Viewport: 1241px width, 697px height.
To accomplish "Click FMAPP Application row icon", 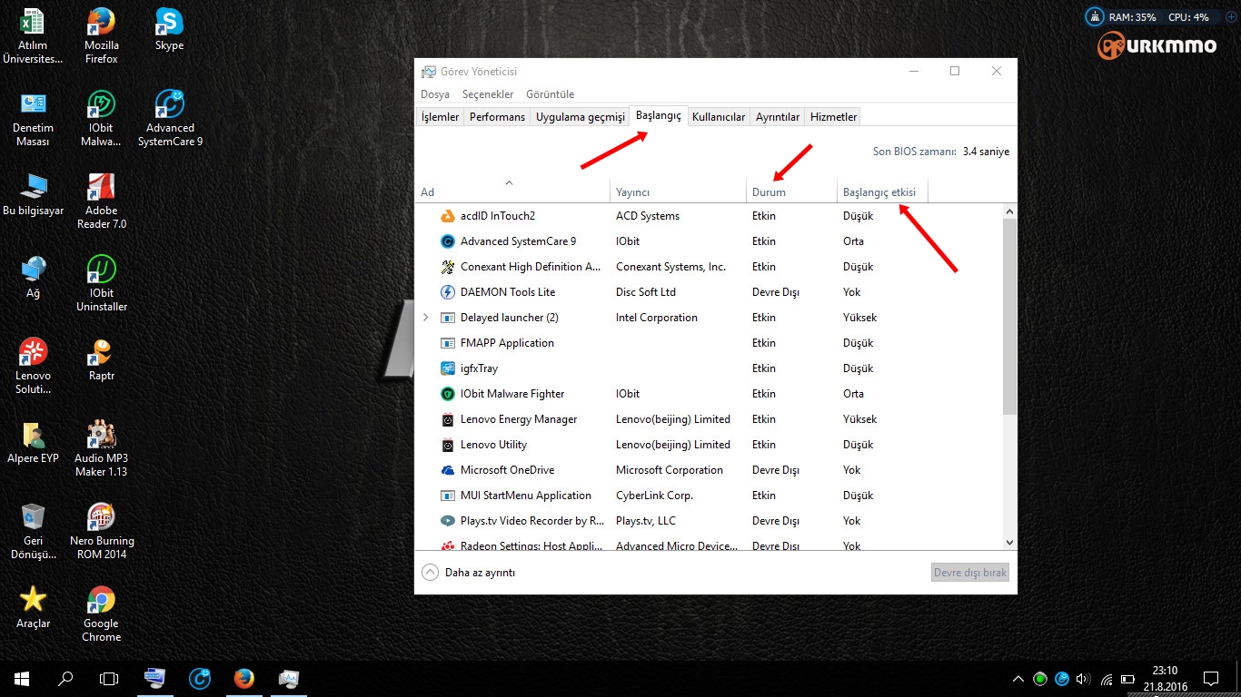I will coord(447,343).
